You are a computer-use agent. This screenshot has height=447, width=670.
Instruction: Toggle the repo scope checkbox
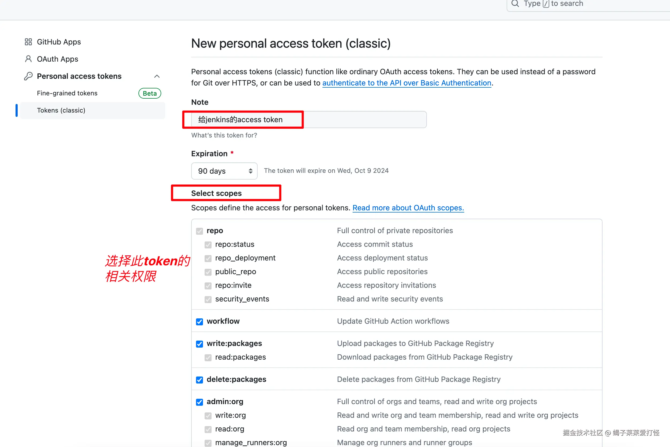[x=200, y=231]
